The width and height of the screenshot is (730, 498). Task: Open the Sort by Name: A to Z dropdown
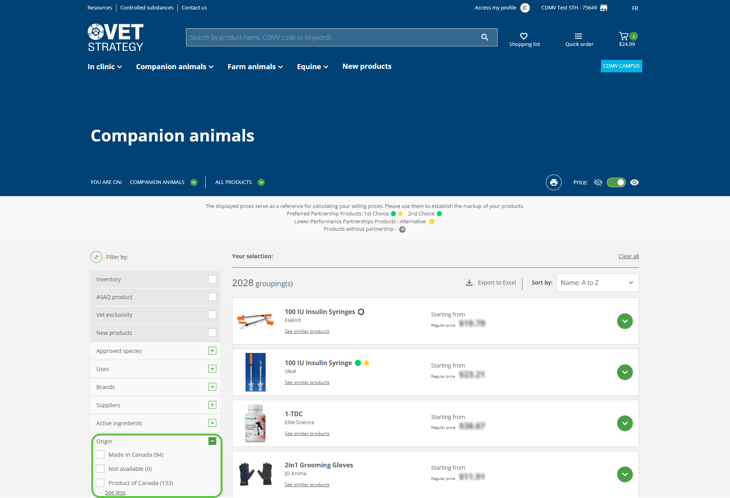[597, 283]
